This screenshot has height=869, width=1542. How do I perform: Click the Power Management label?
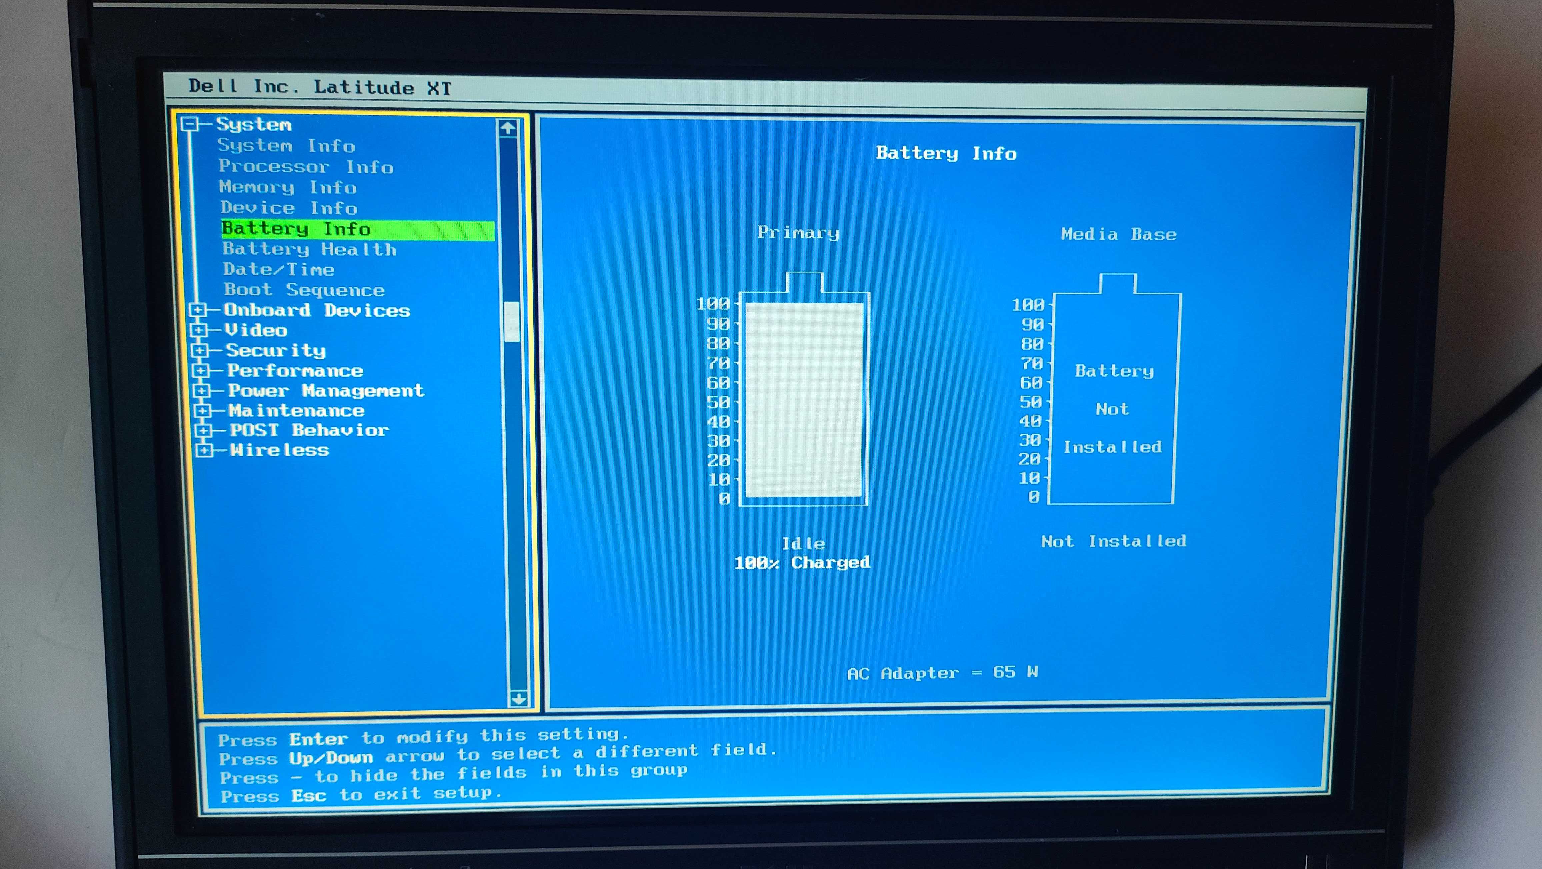tap(326, 391)
